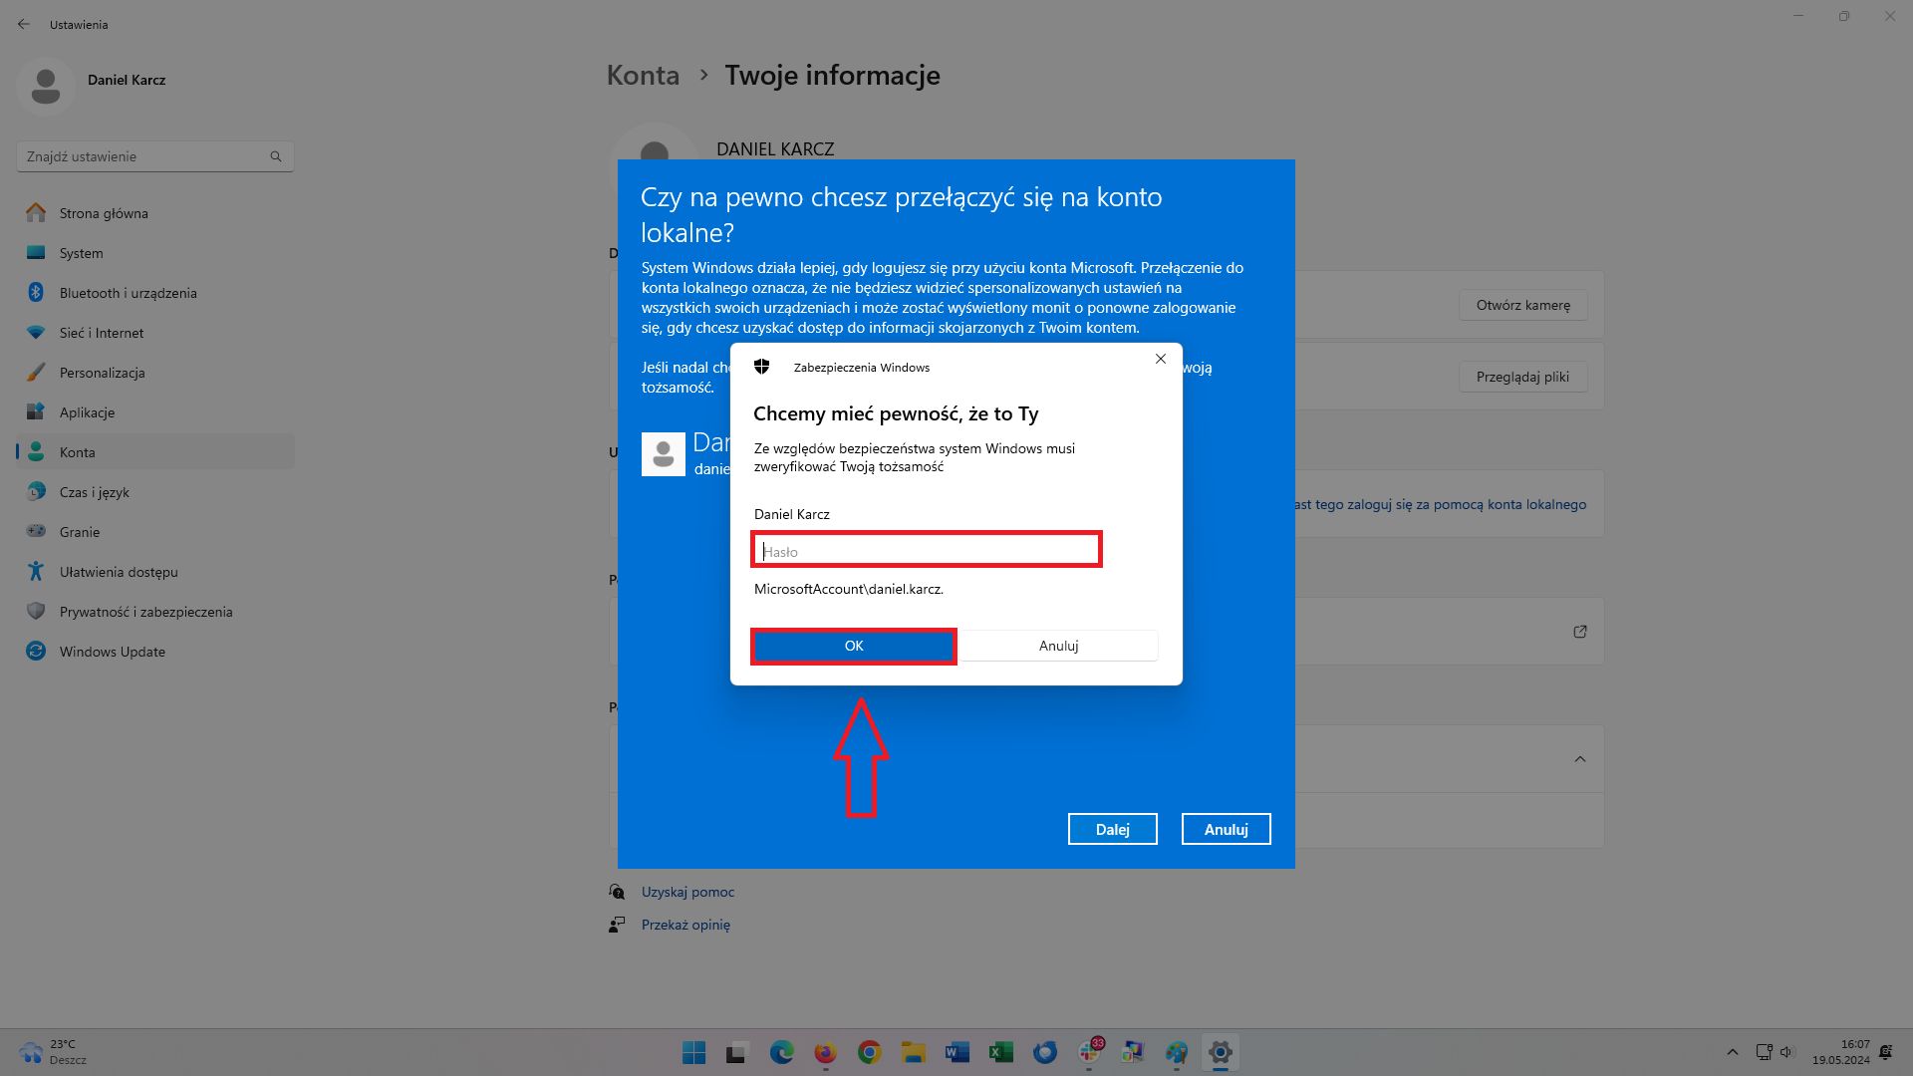Open Windows Update settings in sidebar

[x=112, y=651]
